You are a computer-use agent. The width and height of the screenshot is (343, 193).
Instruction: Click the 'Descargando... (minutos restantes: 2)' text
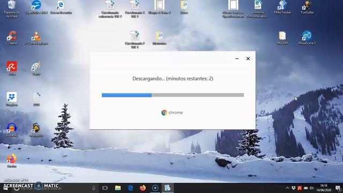(x=173, y=79)
